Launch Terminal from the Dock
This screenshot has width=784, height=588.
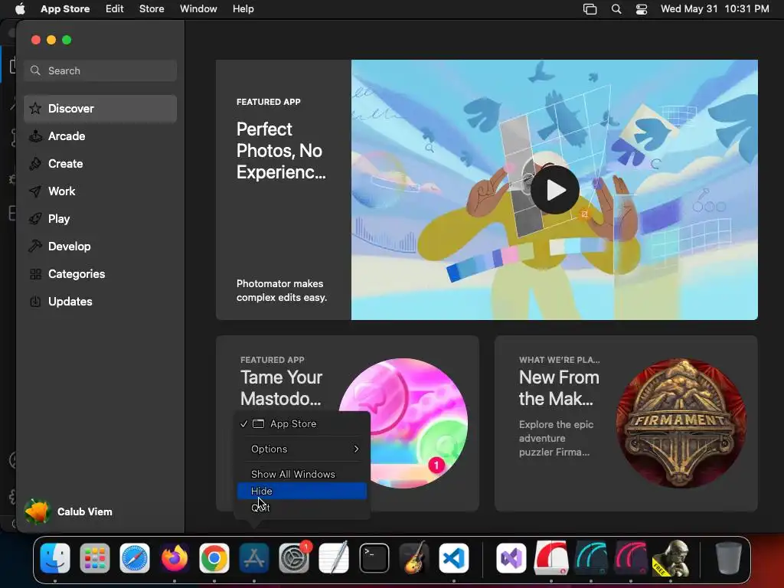coord(374,557)
